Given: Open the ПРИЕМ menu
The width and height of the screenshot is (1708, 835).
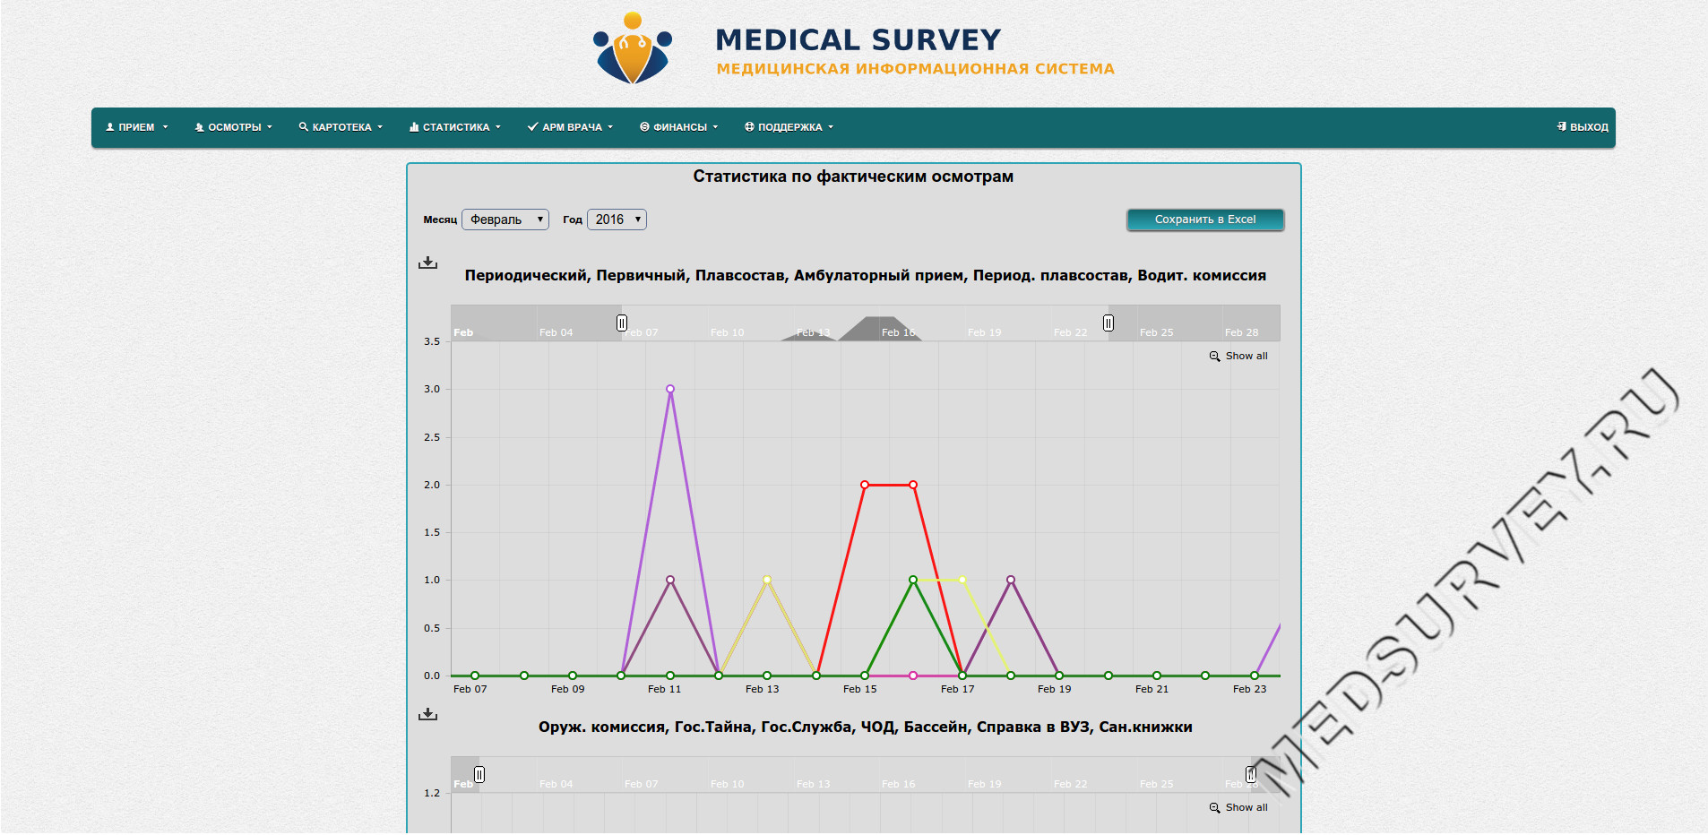Looking at the screenshot, I should coord(137,127).
